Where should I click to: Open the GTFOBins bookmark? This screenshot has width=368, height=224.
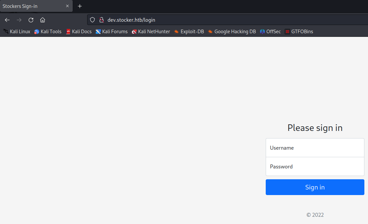[299, 32]
